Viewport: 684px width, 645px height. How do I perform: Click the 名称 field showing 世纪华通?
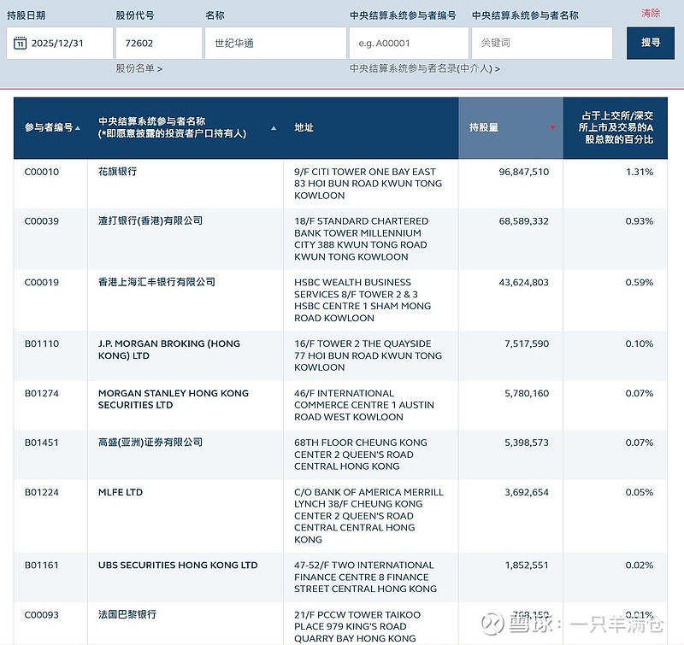[274, 44]
